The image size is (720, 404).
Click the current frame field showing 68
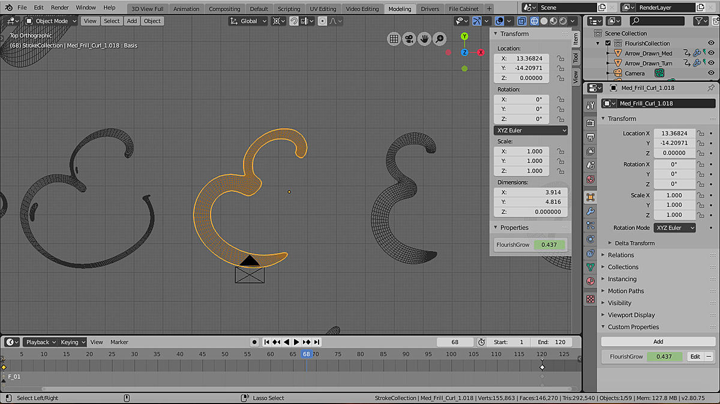click(x=455, y=342)
